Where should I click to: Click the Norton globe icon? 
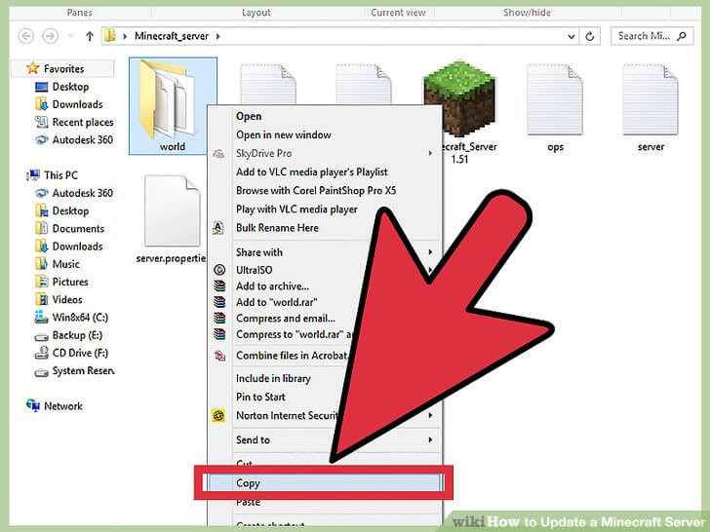point(218,415)
